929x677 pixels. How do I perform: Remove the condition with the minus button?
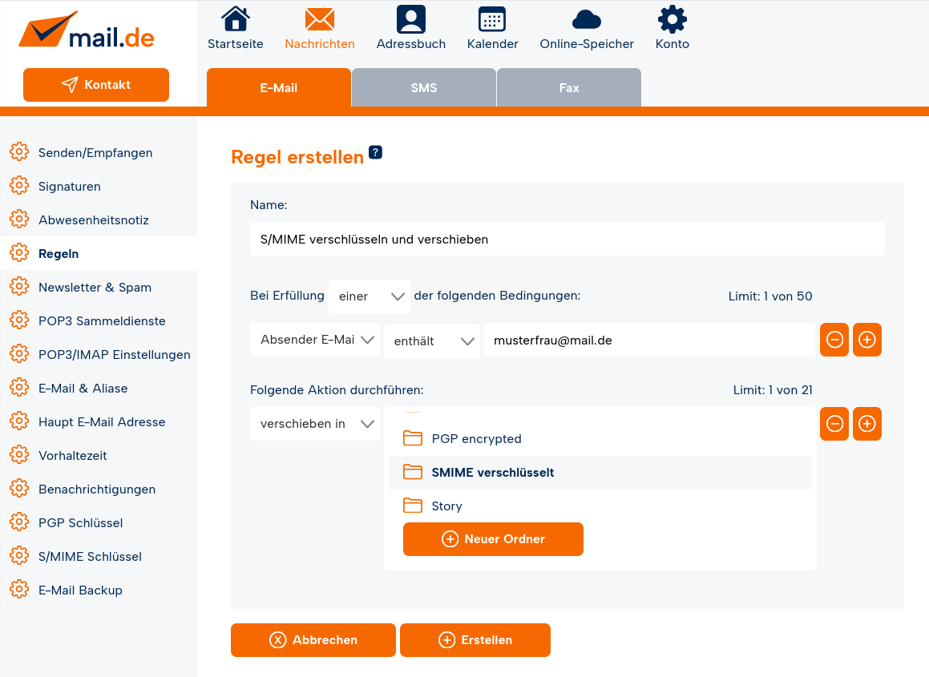tap(834, 340)
